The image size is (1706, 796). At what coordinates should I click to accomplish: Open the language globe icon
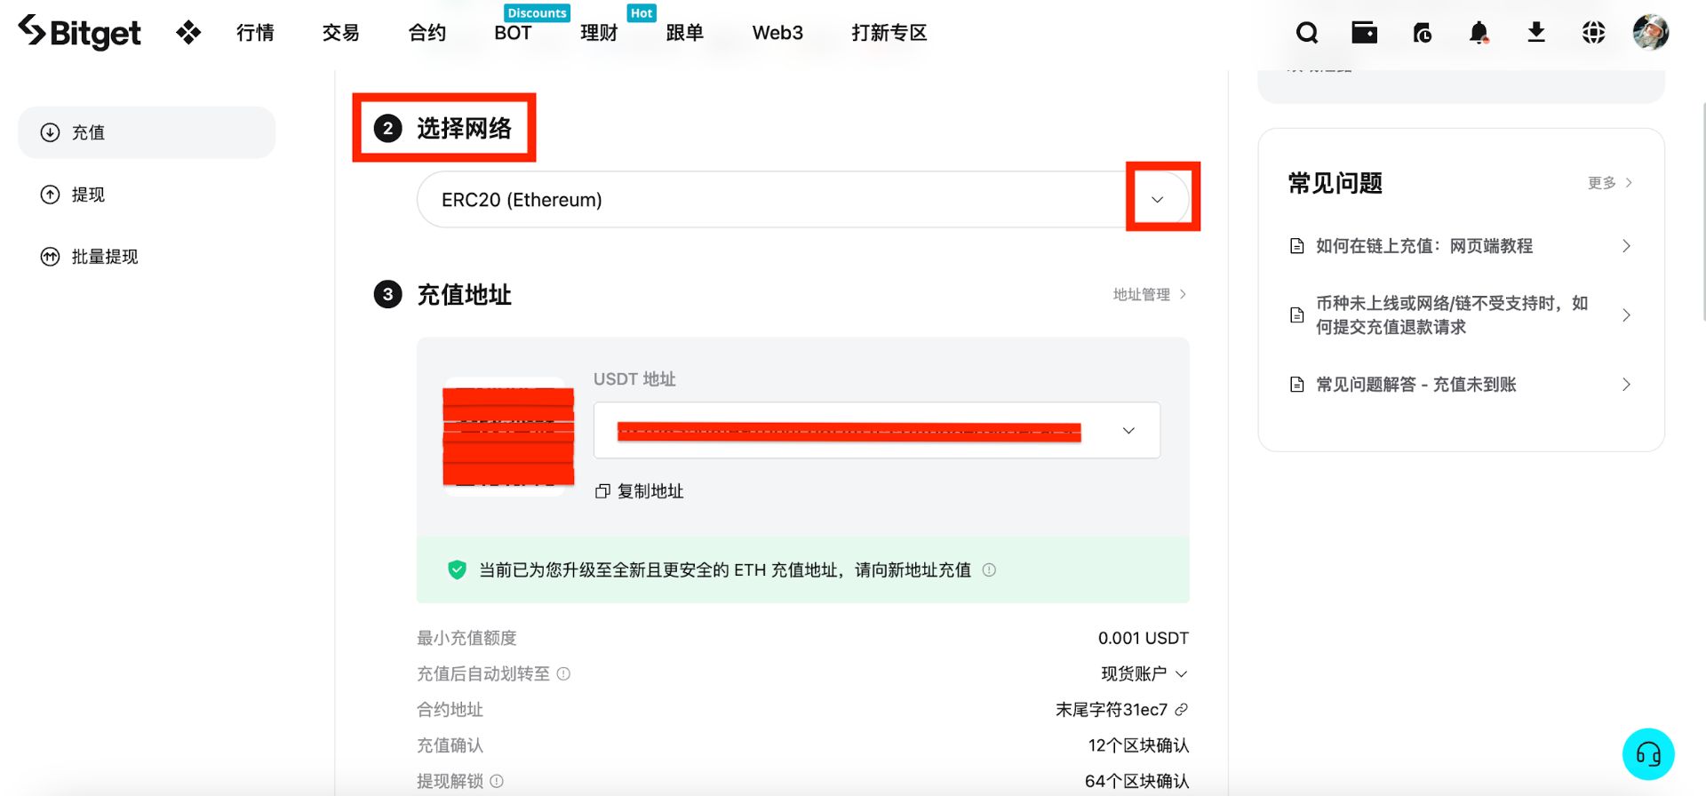[1594, 33]
